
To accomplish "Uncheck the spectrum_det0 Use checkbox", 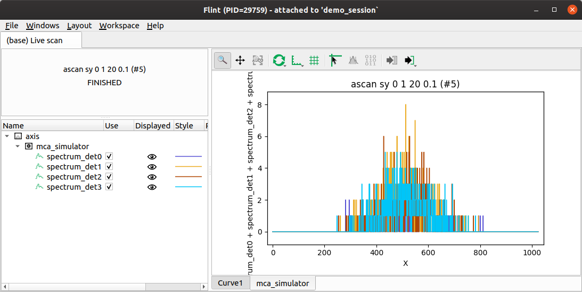I will [x=109, y=157].
